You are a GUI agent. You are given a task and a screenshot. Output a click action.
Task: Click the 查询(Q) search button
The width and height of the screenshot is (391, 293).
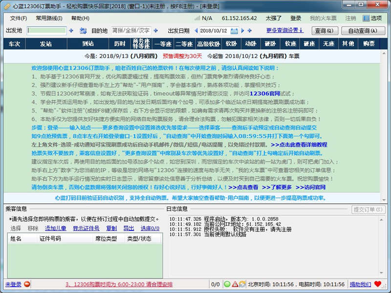pyautogui.click(x=325, y=31)
